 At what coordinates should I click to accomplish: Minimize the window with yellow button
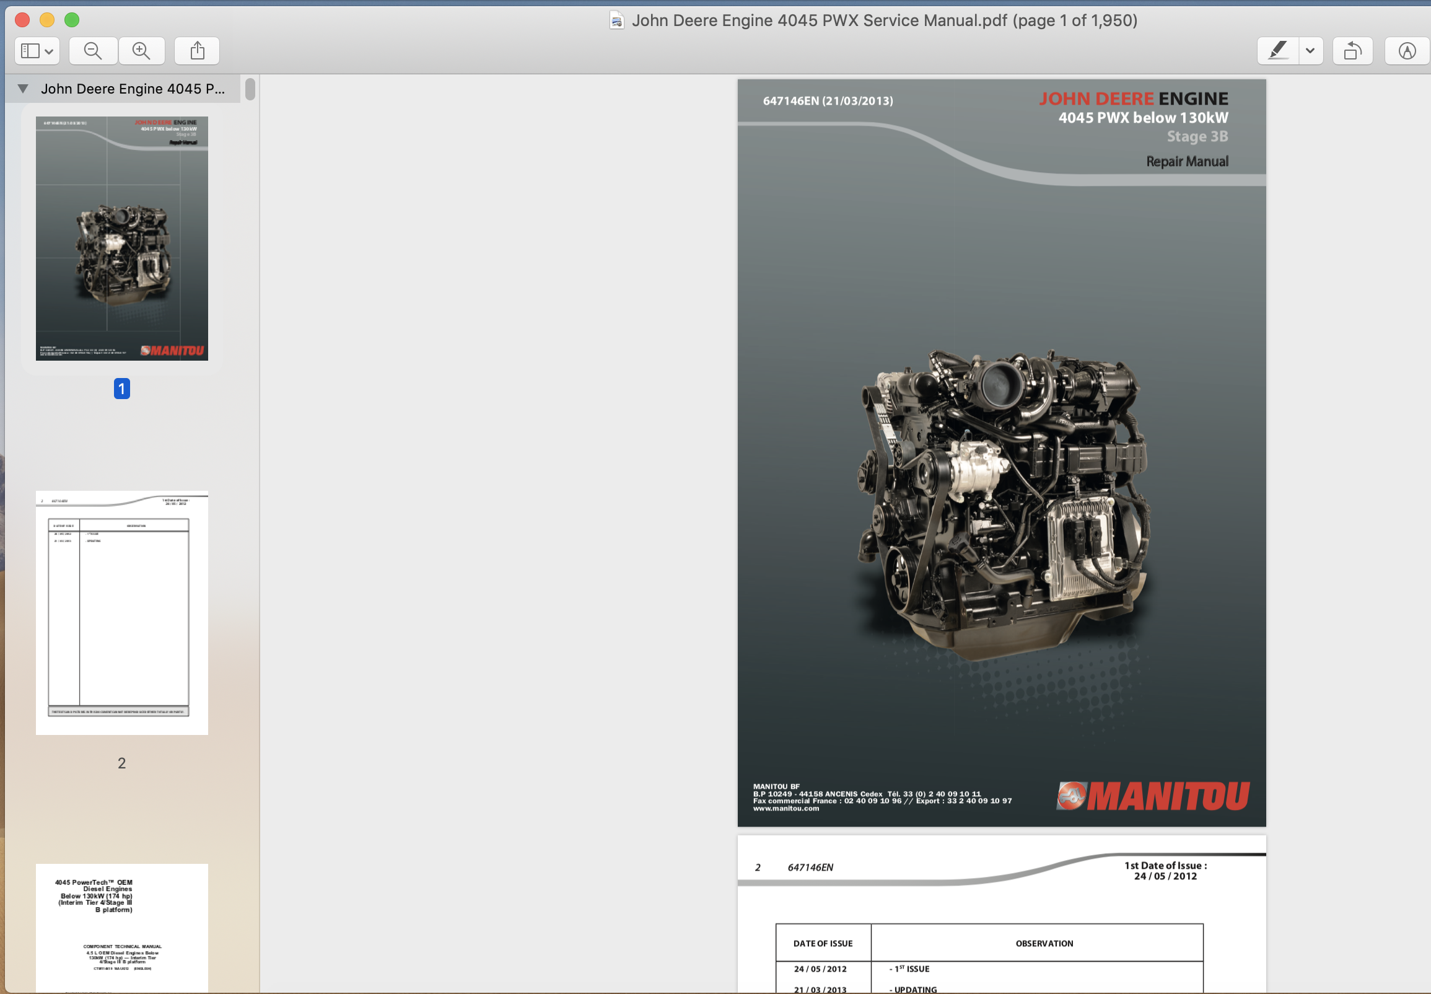pyautogui.click(x=47, y=20)
